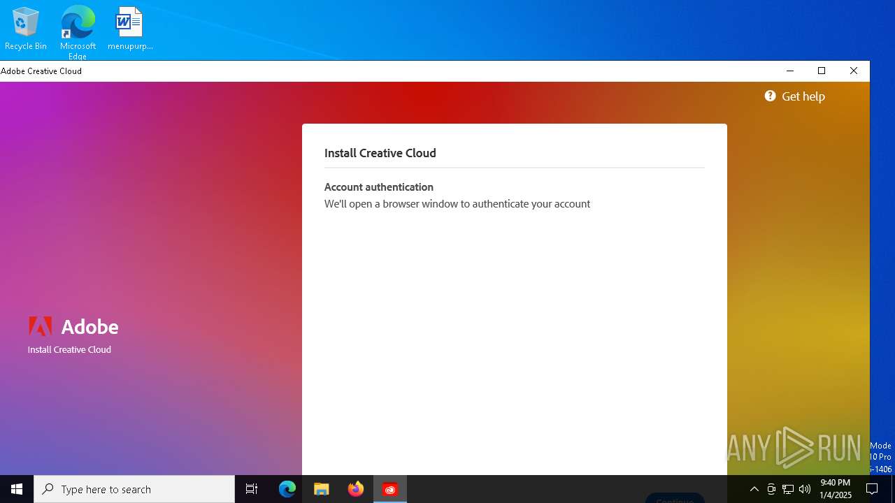Click the meet now tray icon
Screen dimensions: 895x503
pos(771,489)
